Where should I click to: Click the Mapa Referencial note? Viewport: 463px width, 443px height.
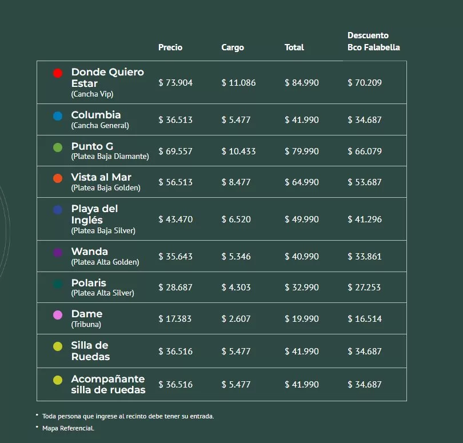coord(68,428)
